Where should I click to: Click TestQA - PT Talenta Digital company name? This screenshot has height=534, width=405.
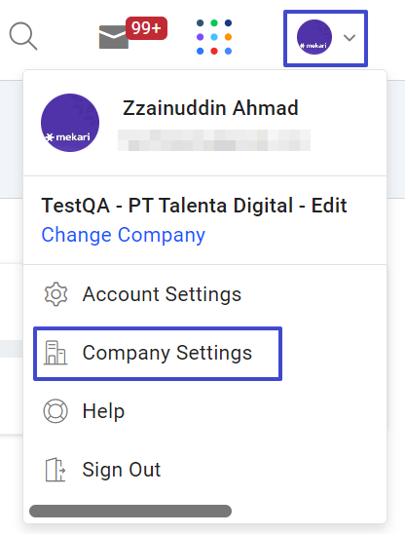[194, 206]
